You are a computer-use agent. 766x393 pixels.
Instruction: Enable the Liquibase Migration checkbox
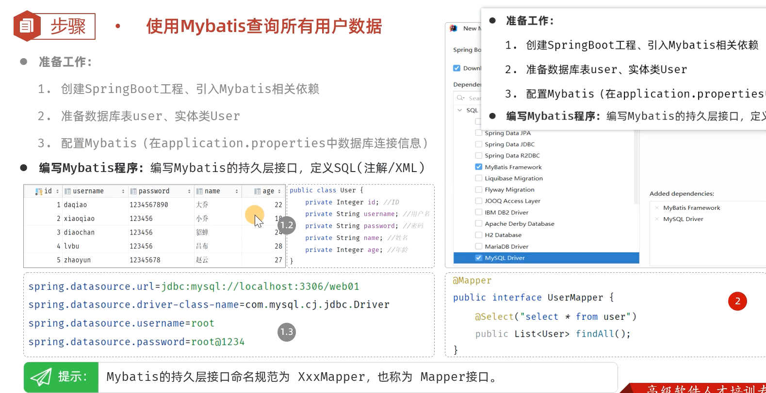tap(479, 178)
